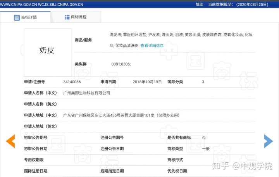Click the 奶皮 trademark image
This screenshot has height=177, width=279.
[48, 52]
